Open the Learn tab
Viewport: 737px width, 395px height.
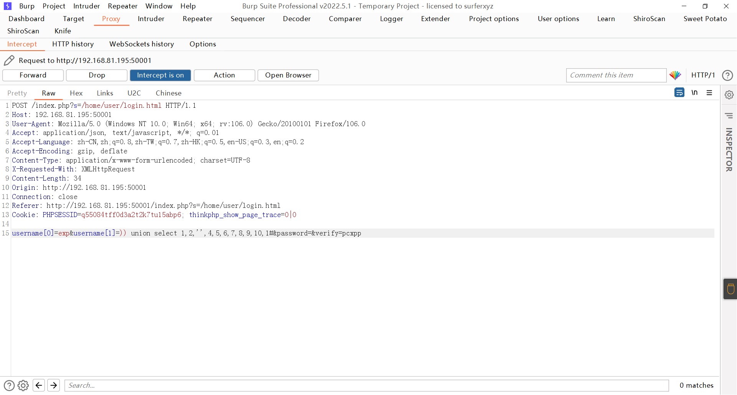tap(606, 19)
